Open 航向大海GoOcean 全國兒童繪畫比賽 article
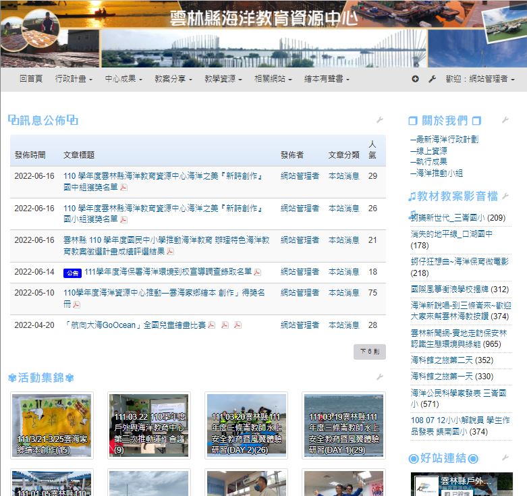Screen dimensions: 527x496 [x=135, y=325]
